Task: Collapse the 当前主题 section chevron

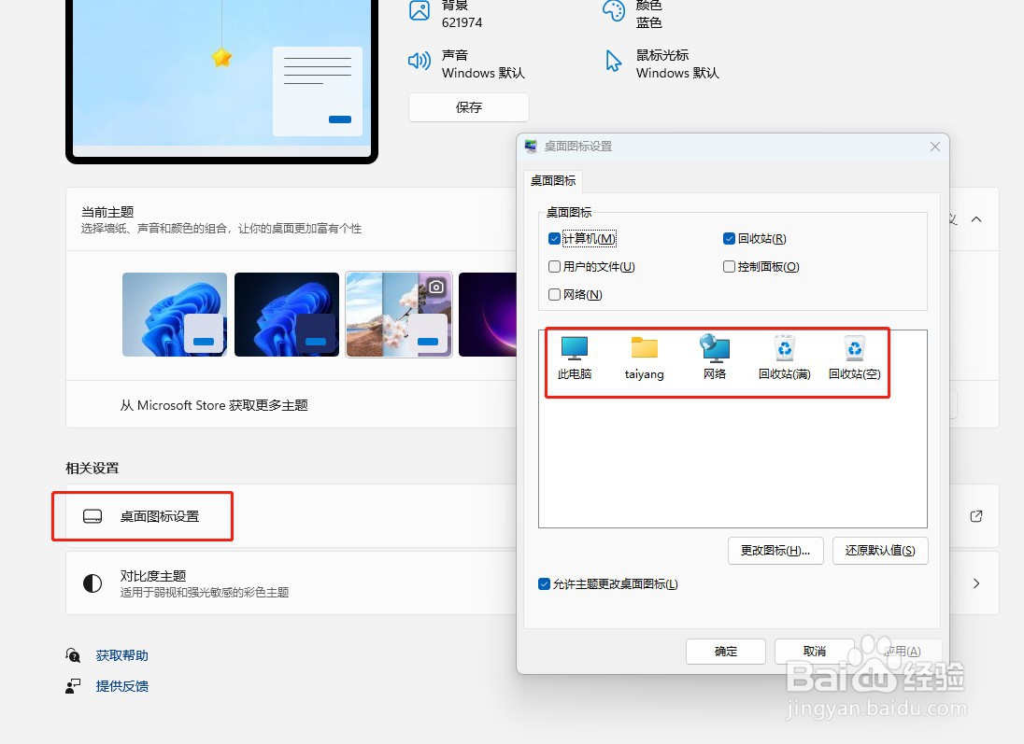Action: click(x=976, y=219)
